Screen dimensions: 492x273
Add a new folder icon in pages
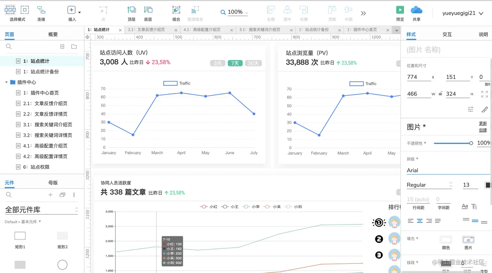[74, 46]
